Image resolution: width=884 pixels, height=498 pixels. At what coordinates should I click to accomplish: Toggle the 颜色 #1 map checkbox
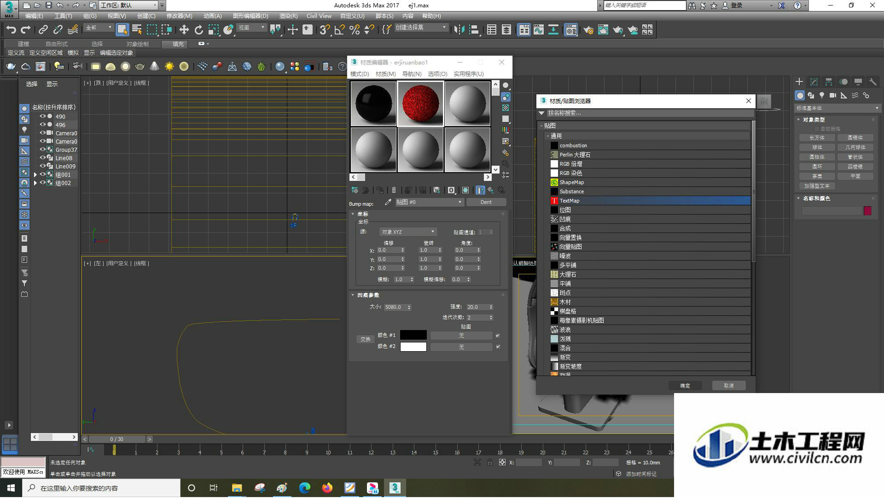pyautogui.click(x=498, y=336)
